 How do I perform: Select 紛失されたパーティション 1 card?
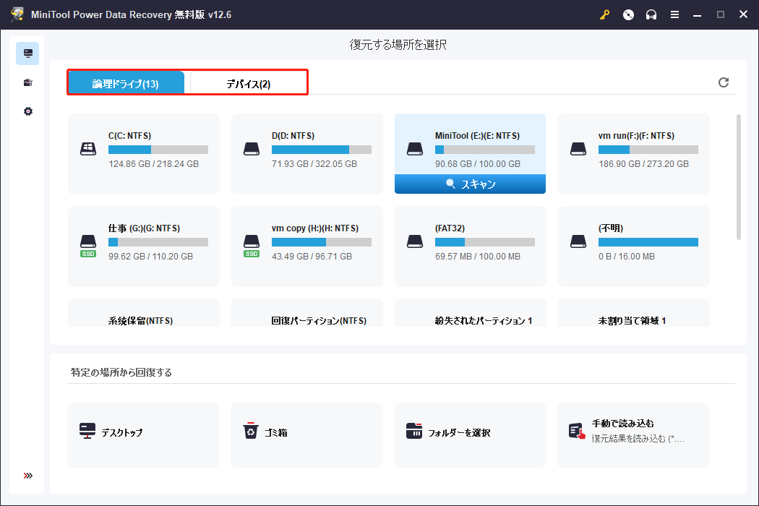471,313
